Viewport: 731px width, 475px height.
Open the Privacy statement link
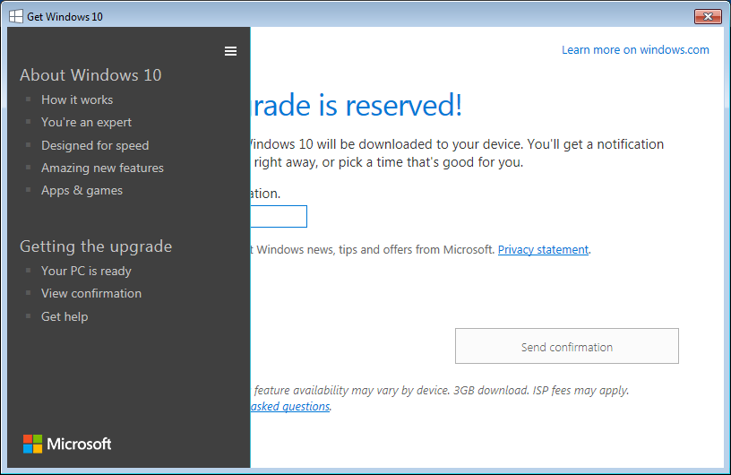[543, 250]
